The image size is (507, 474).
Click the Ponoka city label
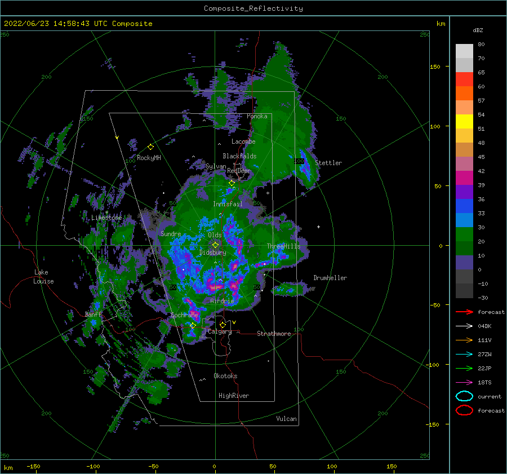[x=257, y=116]
